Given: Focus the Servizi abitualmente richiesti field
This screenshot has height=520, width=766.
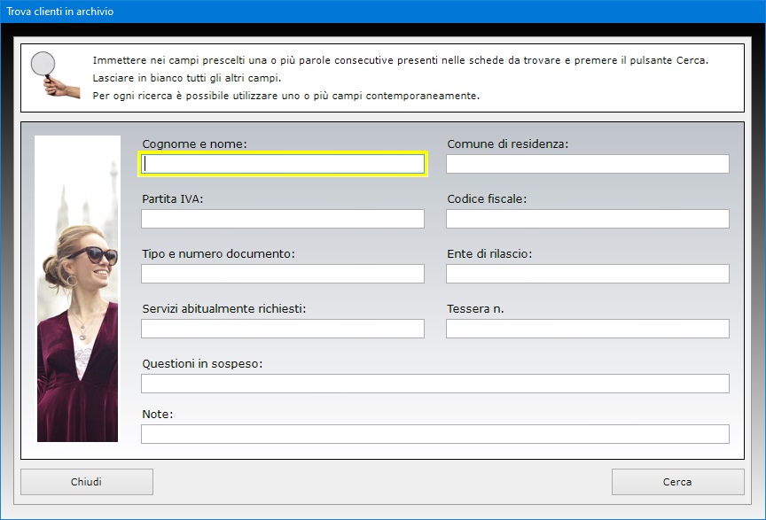Looking at the screenshot, I should pos(283,329).
